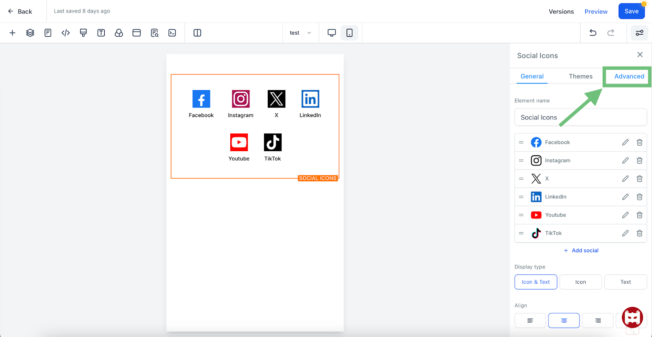Select the LinkedIn row in list
The height and width of the screenshot is (337, 652).
pyautogui.click(x=580, y=197)
